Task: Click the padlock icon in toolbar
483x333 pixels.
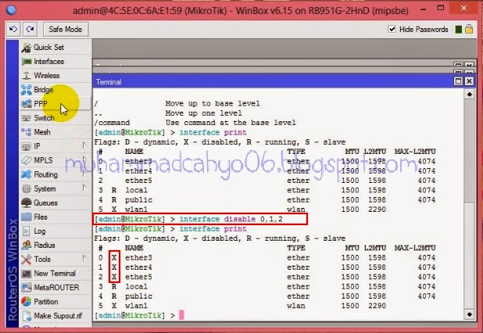Action: pos(469,29)
